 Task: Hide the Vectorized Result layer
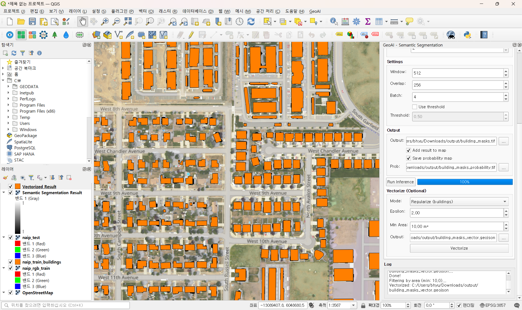coord(11,187)
